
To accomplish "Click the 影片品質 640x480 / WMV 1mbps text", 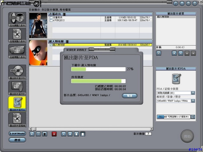I will click(87, 95).
